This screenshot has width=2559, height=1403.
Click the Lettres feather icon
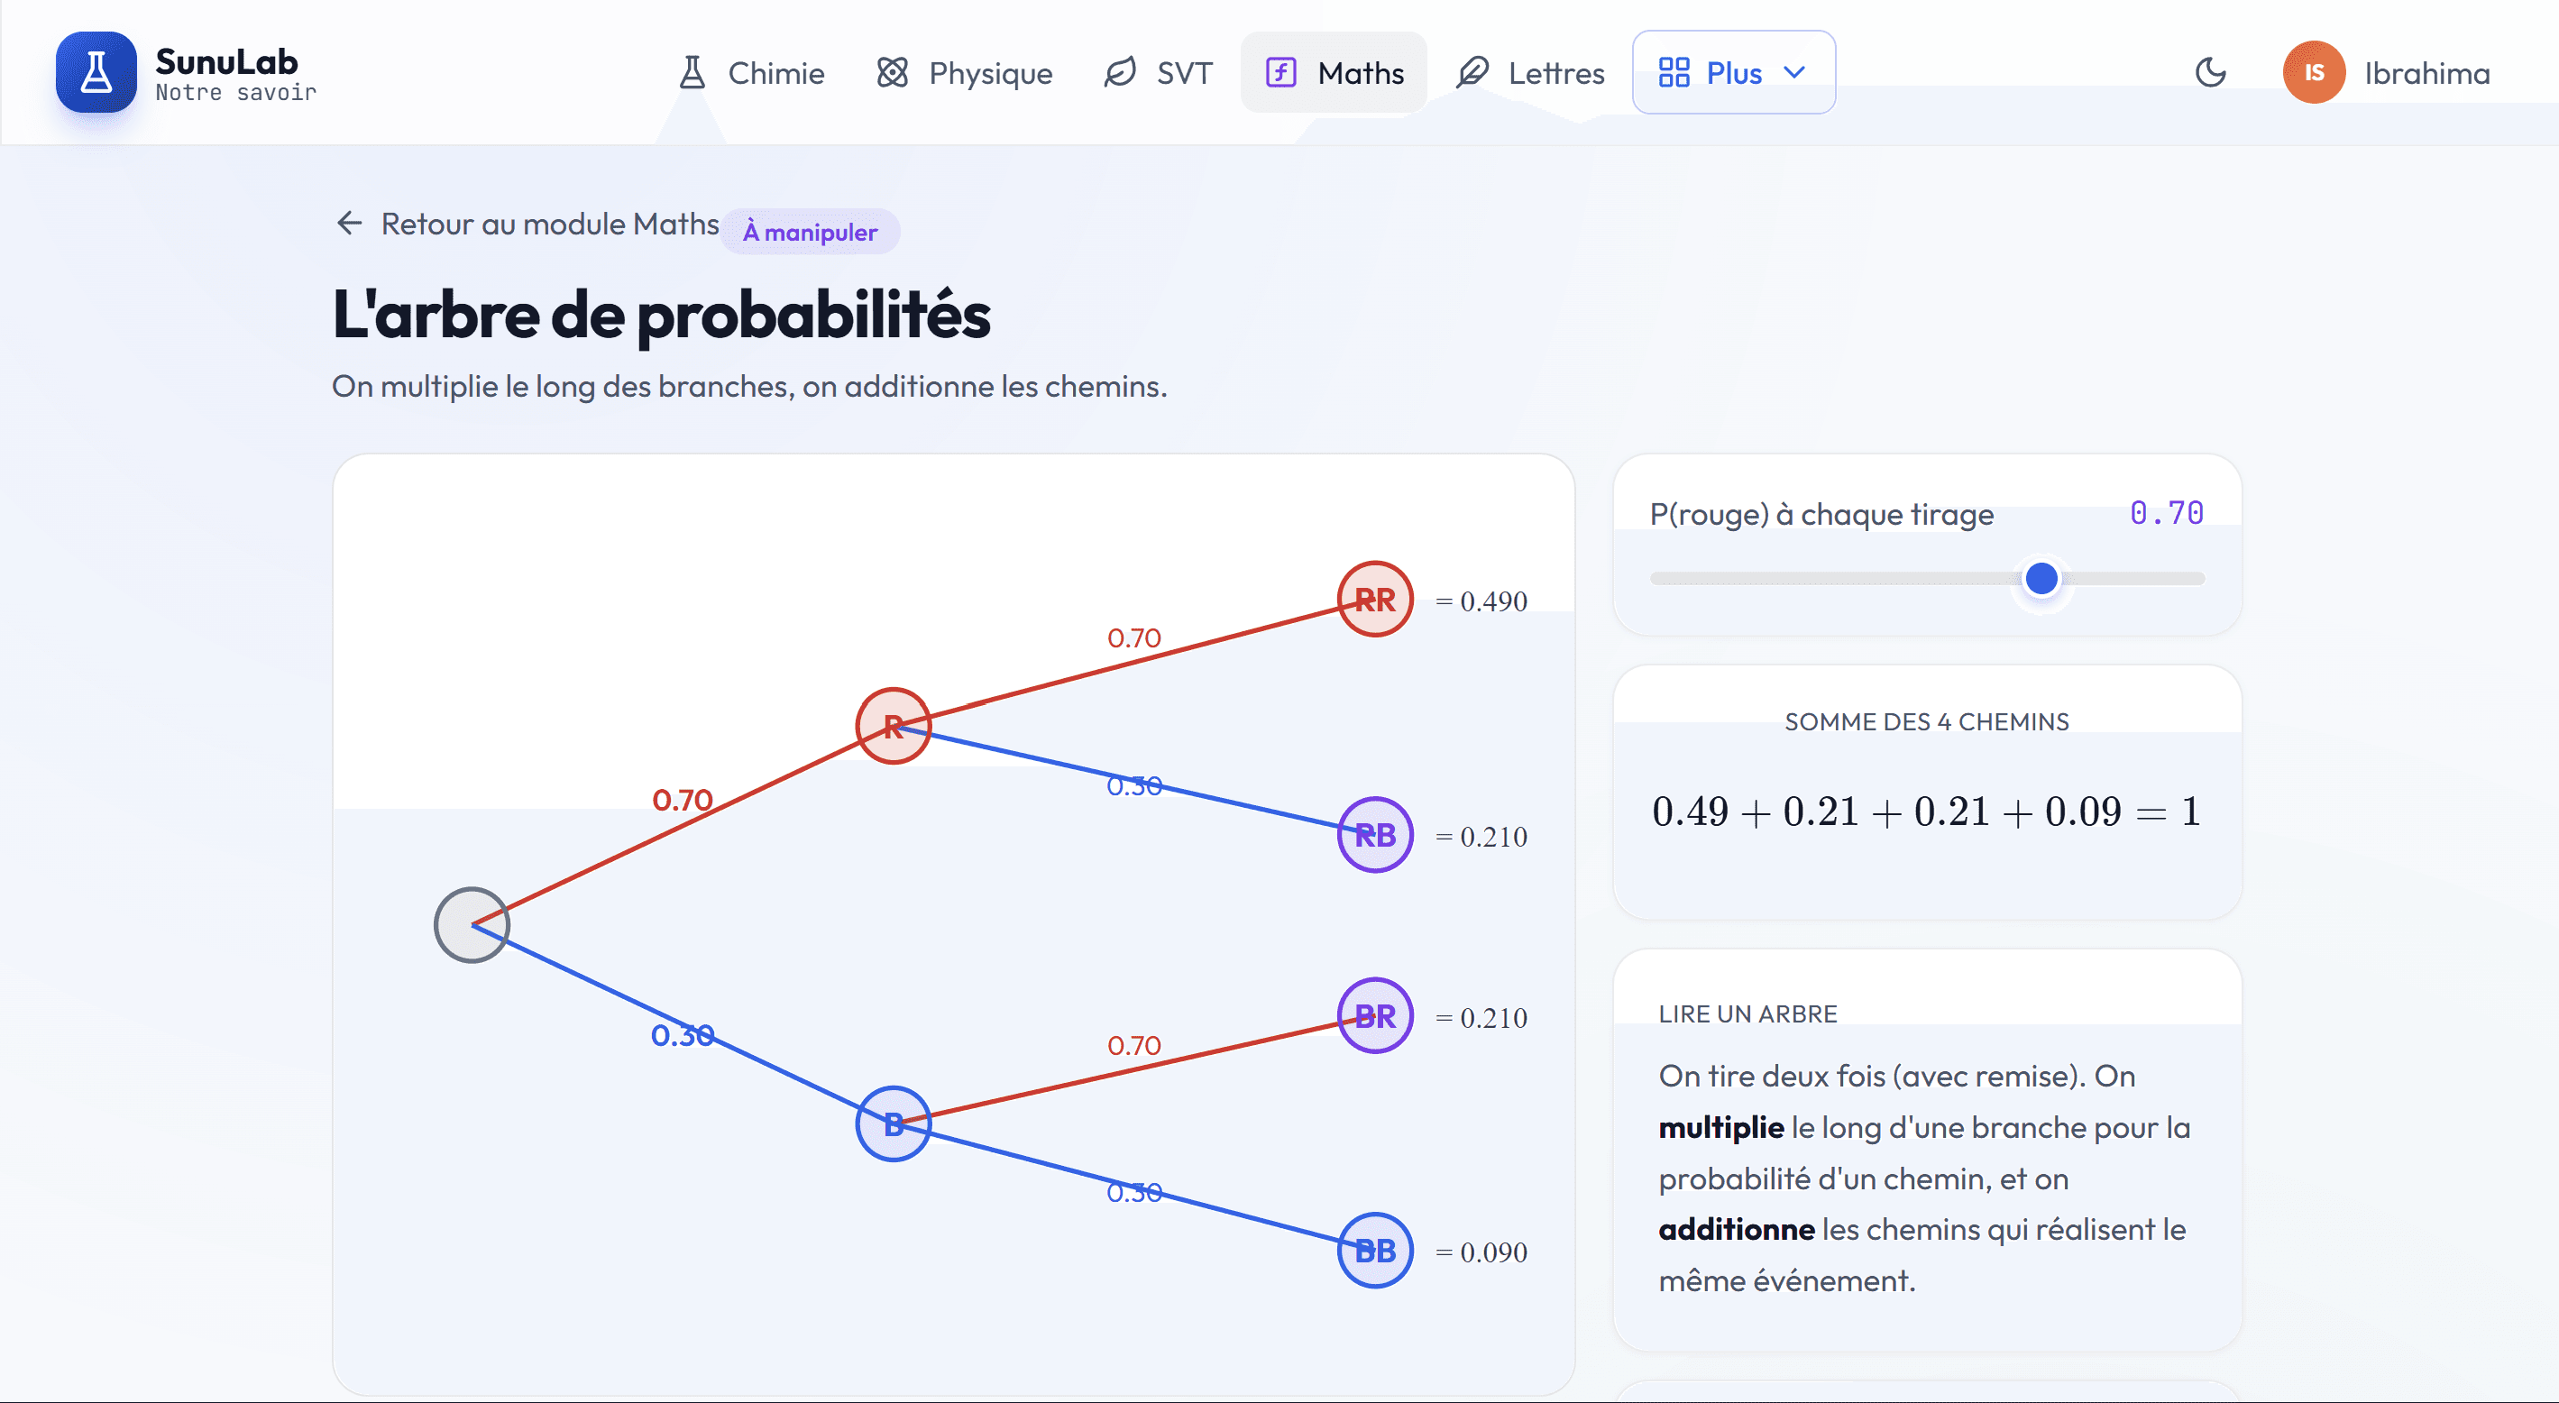(x=1472, y=72)
